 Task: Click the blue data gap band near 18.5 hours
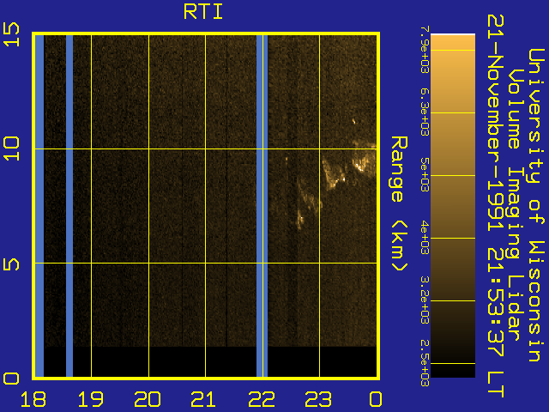point(69,206)
